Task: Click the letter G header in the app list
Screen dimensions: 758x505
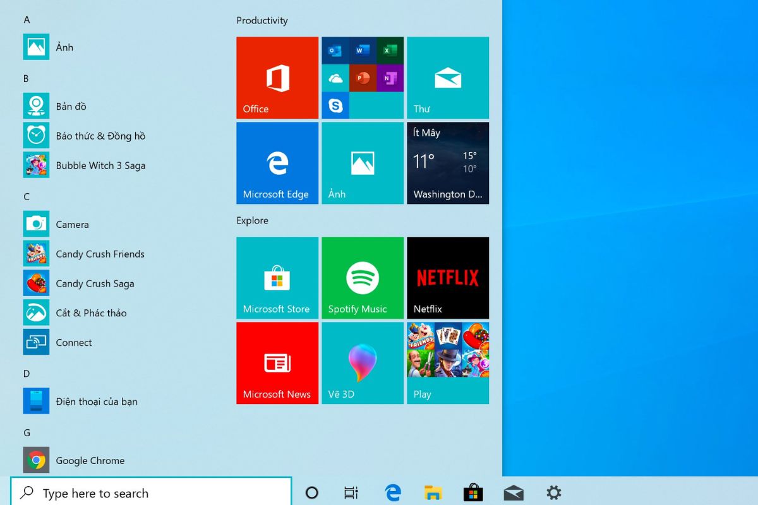Action: click(x=27, y=433)
